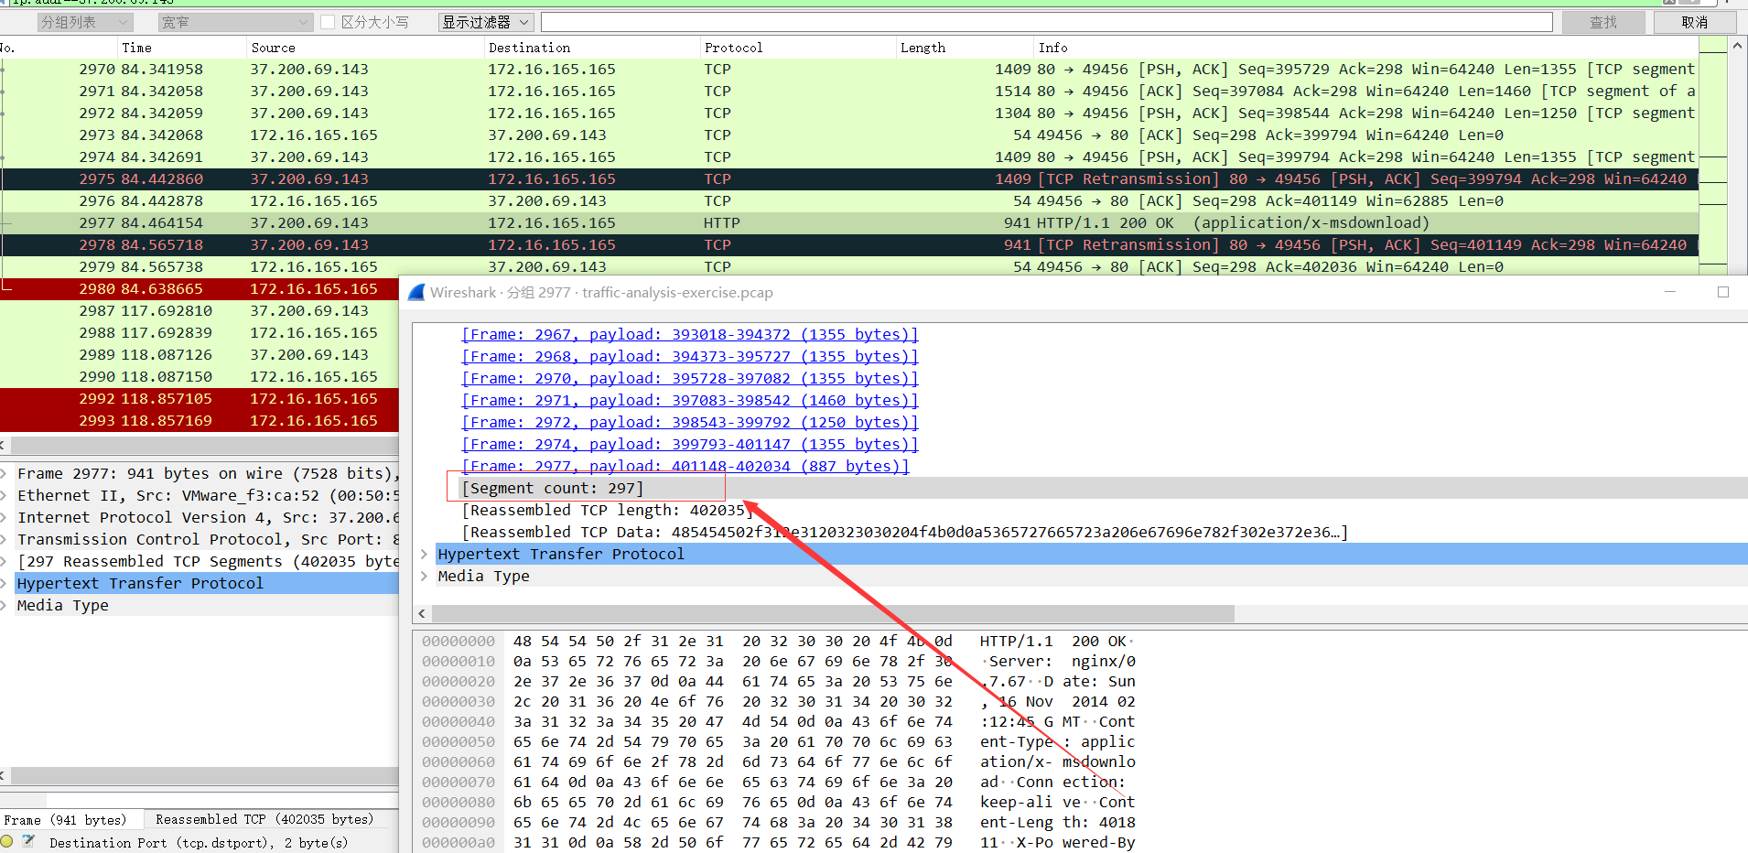The width and height of the screenshot is (1748, 853).
Task: Sort by the Protocol column header
Action: (x=798, y=48)
